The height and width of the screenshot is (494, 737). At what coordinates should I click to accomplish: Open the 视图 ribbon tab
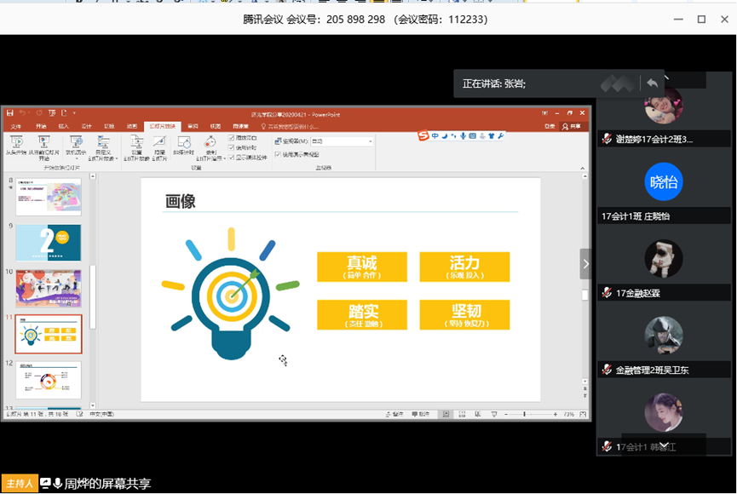pos(216,126)
